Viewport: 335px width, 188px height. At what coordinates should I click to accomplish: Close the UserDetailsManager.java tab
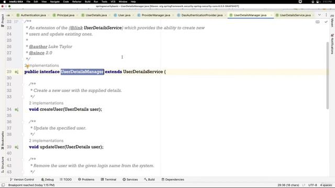click(271, 15)
